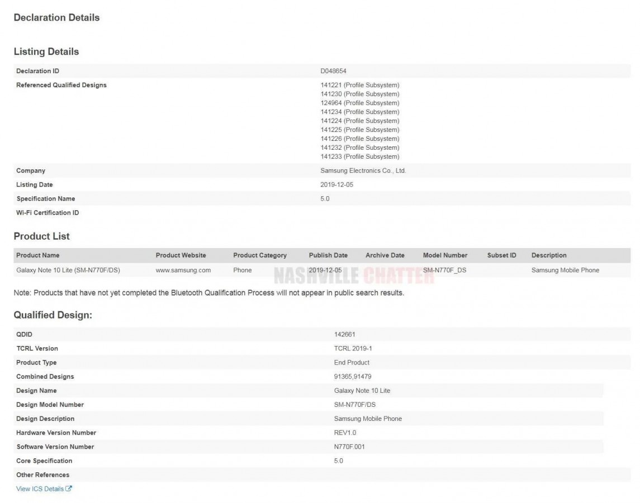This screenshot has height=503, width=640.
Task: Click the Product Category column header
Action: (x=260, y=255)
